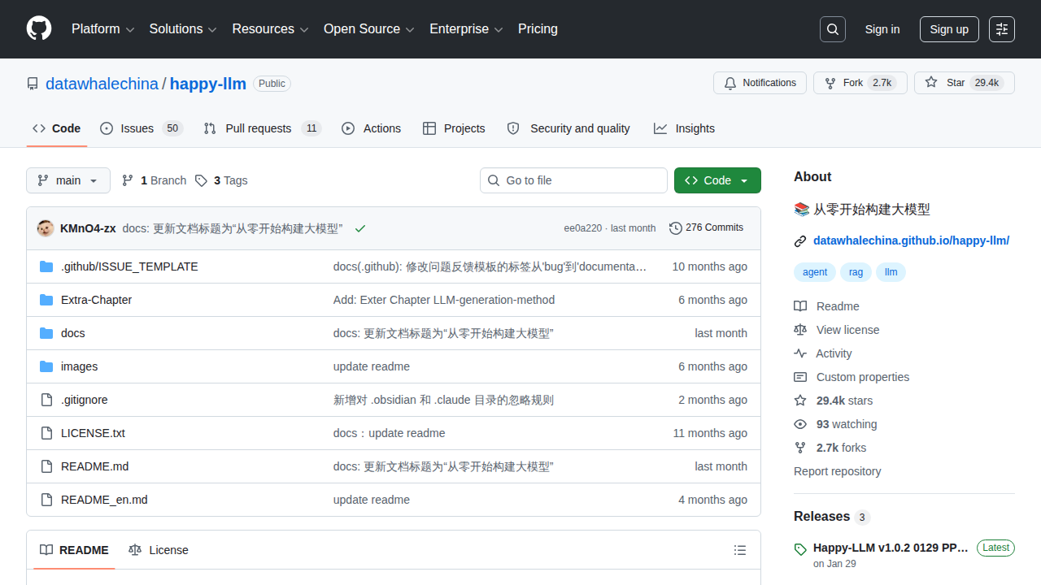Fork the repository with the Fork button
This screenshot has height=585, width=1041.
click(x=860, y=83)
